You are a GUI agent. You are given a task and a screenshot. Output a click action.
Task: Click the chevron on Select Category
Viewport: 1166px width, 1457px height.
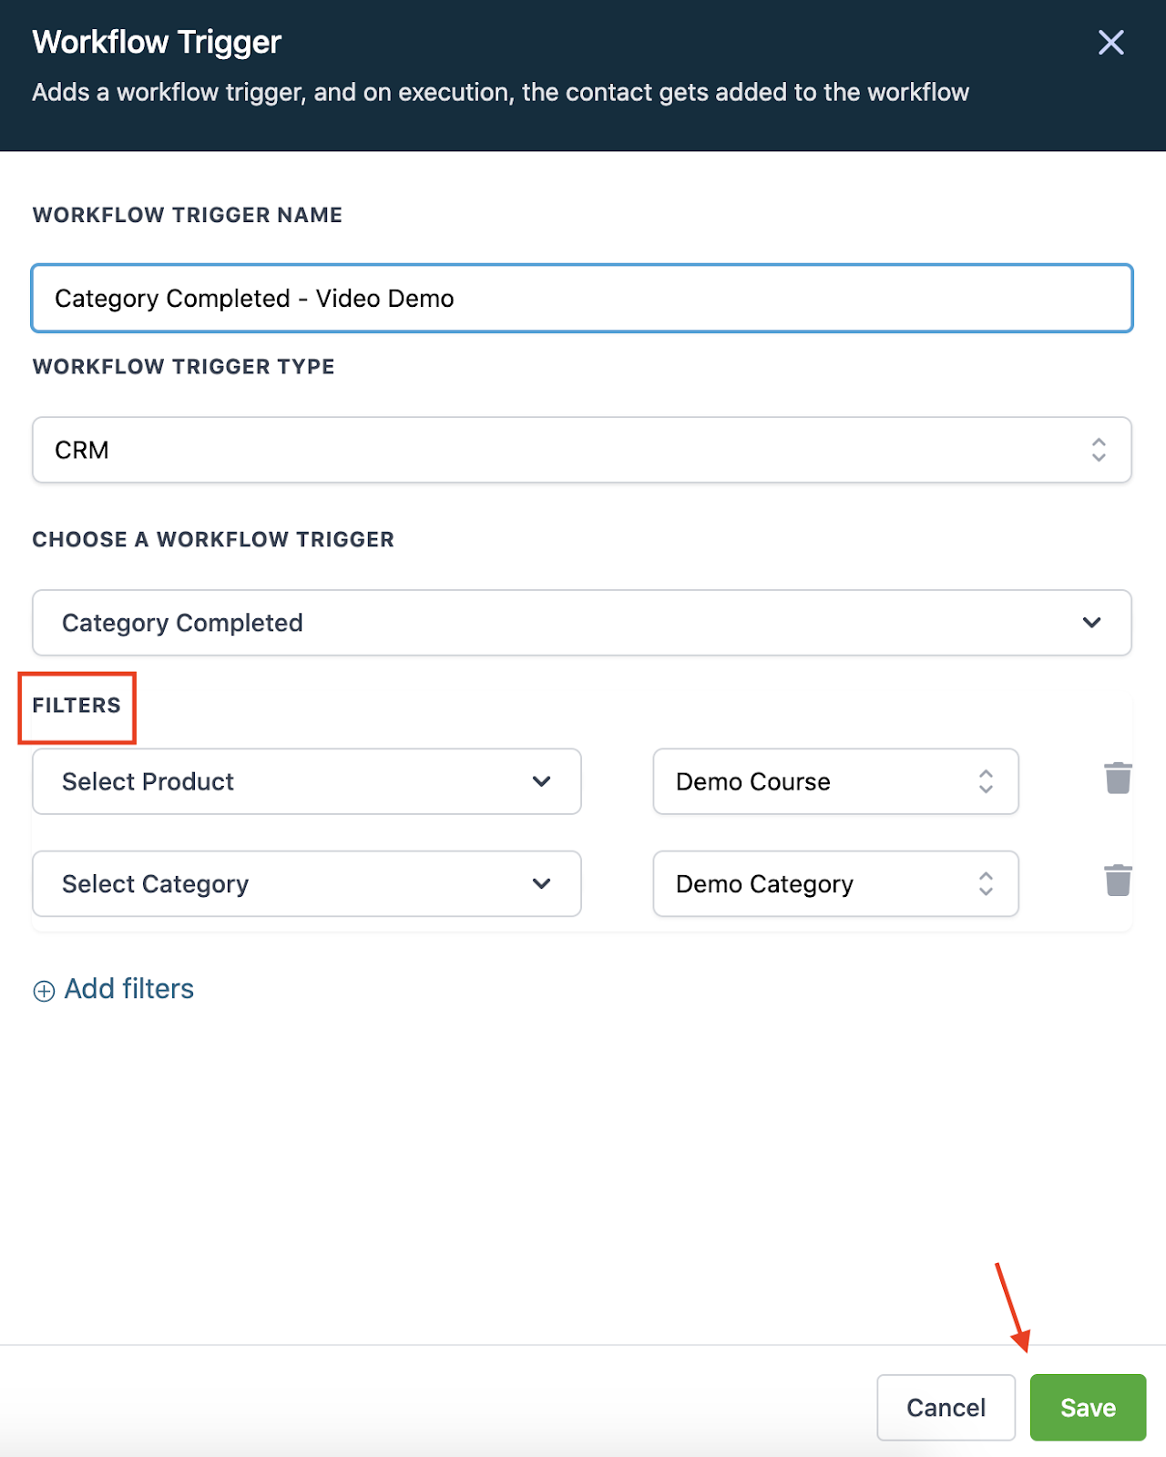coord(541,883)
